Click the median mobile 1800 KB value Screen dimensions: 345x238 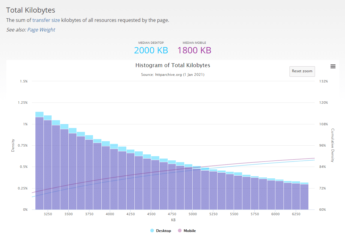tap(194, 50)
